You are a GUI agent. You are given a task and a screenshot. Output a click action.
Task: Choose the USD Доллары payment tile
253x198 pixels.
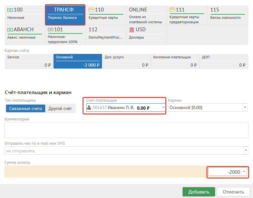coord(146,35)
